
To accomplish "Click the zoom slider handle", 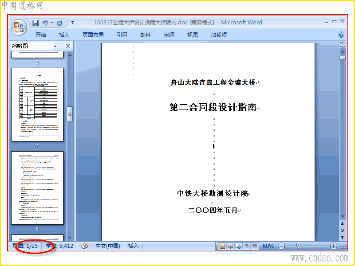I will [298, 246].
